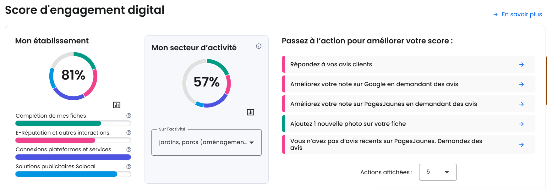
Task: Open chart details under Mon secteur d'activité
Action: [x=250, y=112]
